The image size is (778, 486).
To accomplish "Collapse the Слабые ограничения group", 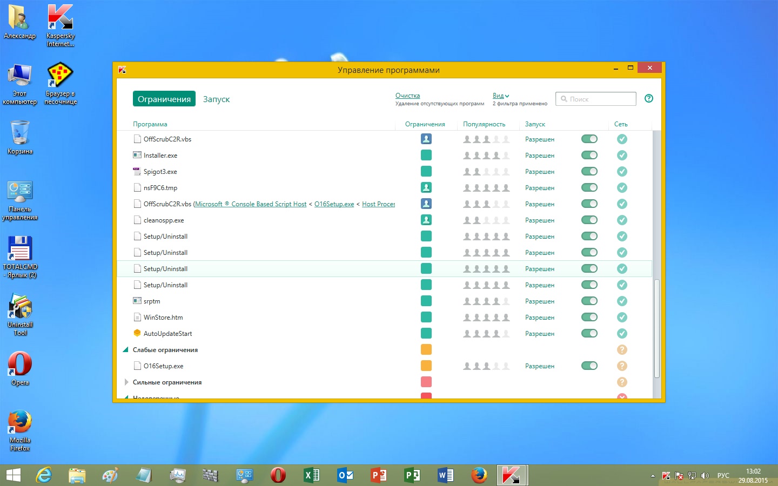I will coord(126,350).
